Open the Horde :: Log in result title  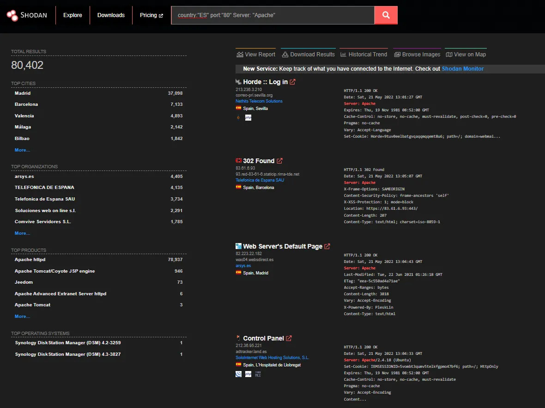(265, 82)
